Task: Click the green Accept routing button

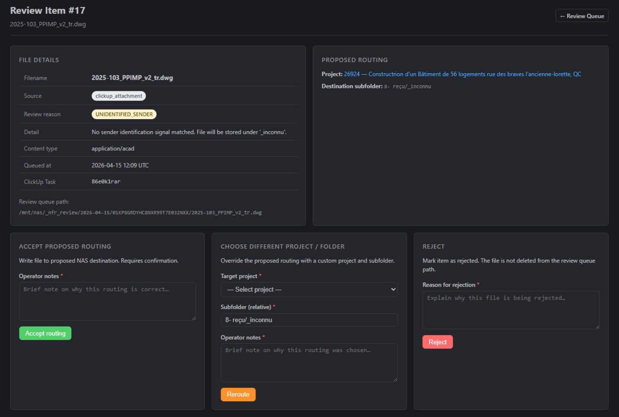Action: click(x=45, y=333)
